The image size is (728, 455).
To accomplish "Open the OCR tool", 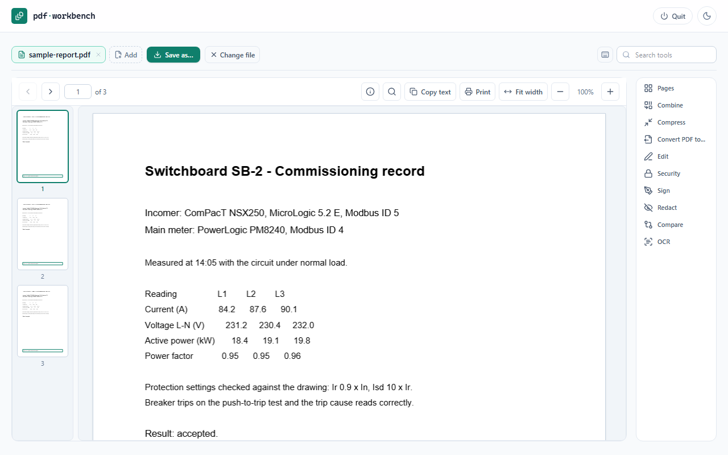I will [x=676, y=242].
